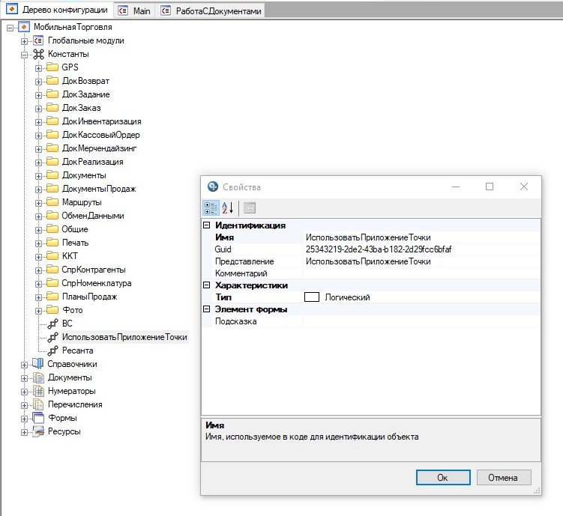Click the Нумераторы grid icon
Image resolution: width=563 pixels, height=516 pixels.
[x=38, y=391]
